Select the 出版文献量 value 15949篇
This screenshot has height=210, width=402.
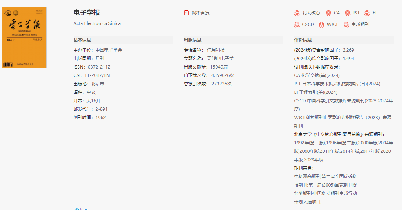pyautogui.click(x=219, y=67)
